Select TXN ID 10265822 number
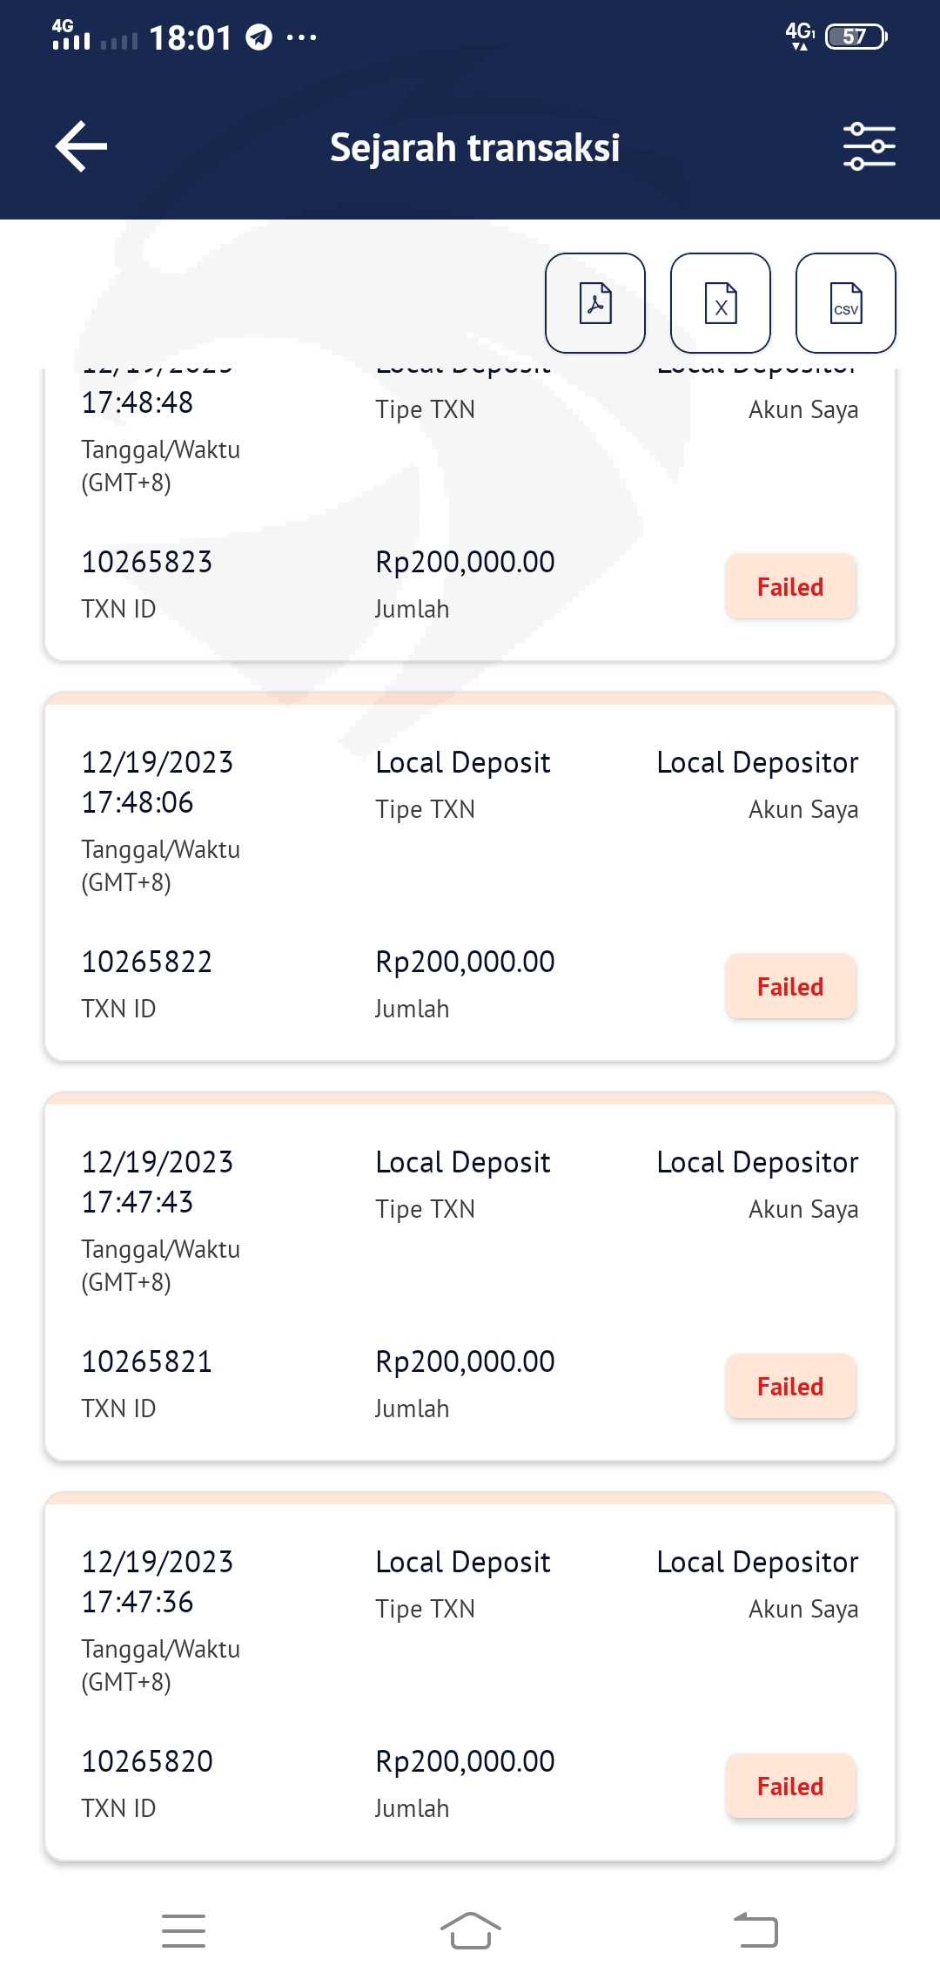Image resolution: width=940 pixels, height=1986 pixels. coord(147,962)
